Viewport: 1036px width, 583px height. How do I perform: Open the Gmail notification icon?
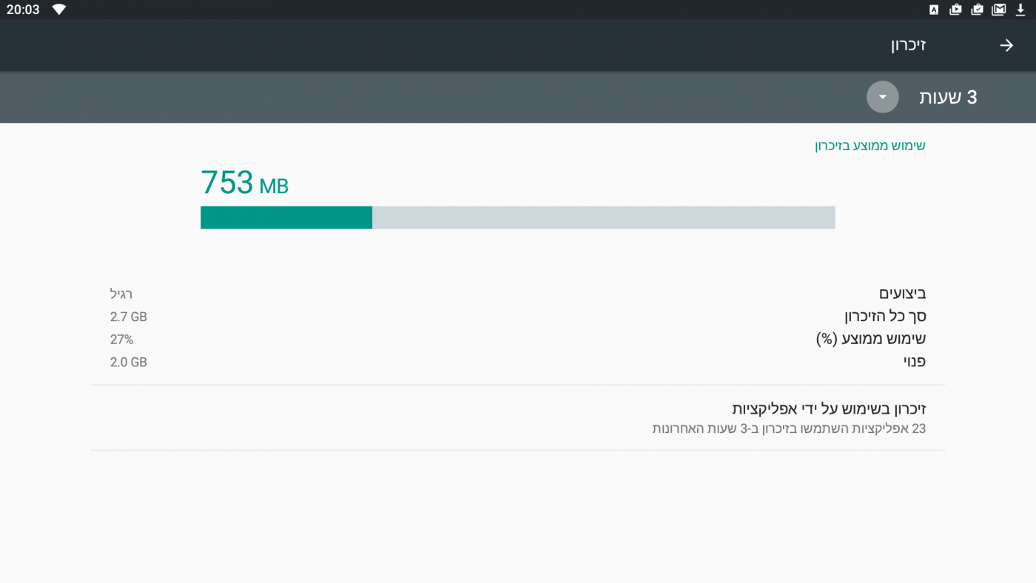999,10
